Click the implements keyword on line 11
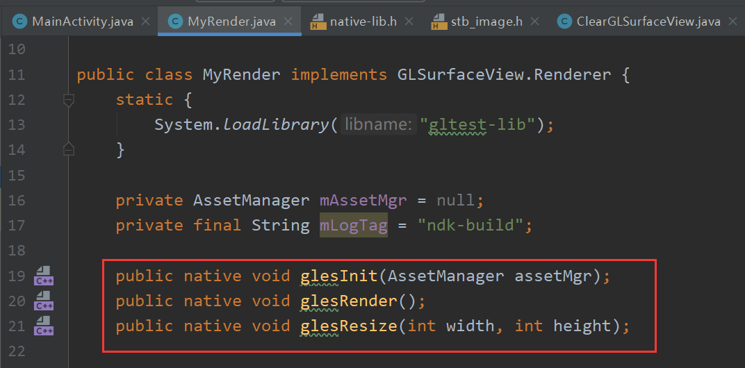 (x=338, y=75)
